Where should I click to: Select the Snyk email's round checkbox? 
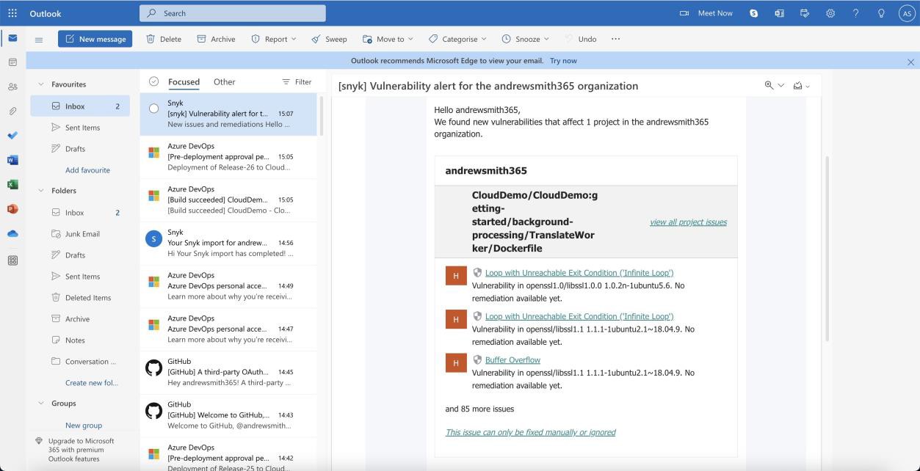(153, 108)
